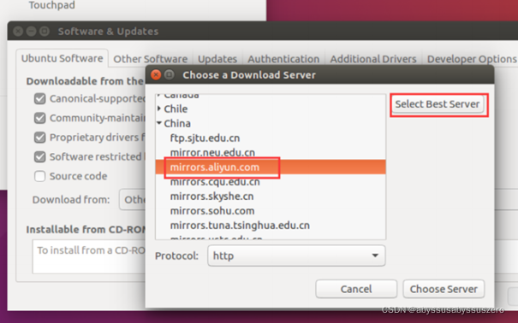Click the Touchpad item in background window
Viewport: 518px width, 323px height.
52,5
